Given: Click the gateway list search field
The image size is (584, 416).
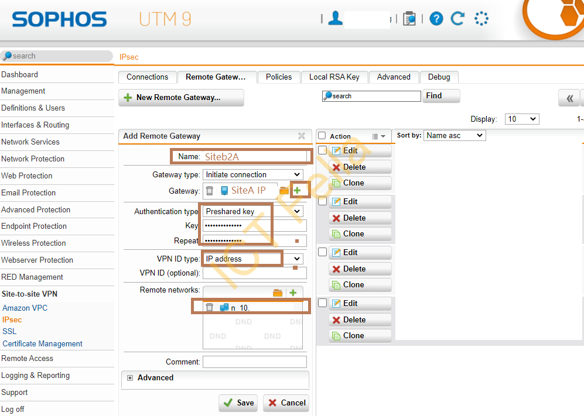Looking at the screenshot, I should (x=371, y=96).
